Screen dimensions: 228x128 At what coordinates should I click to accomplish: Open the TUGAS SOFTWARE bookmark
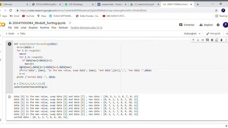(61, 16)
